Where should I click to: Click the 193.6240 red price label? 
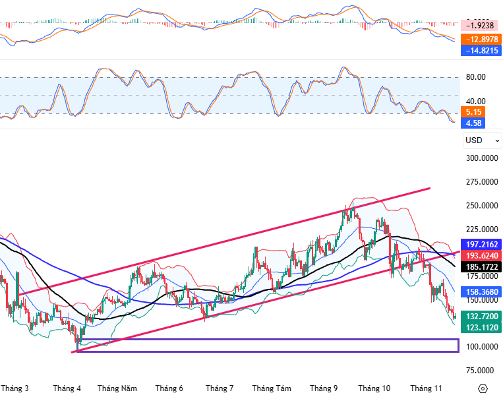(481, 255)
